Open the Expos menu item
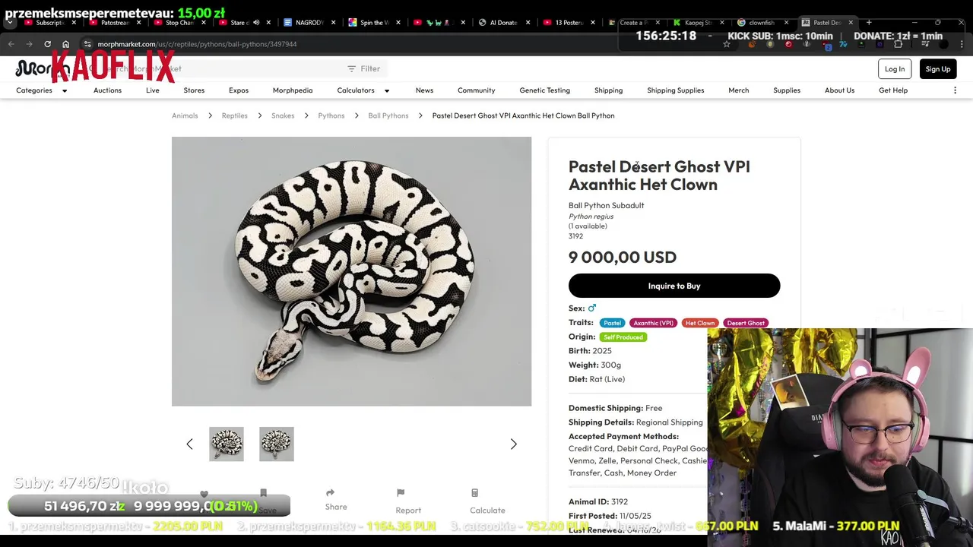The height and width of the screenshot is (547, 973). [x=239, y=90]
